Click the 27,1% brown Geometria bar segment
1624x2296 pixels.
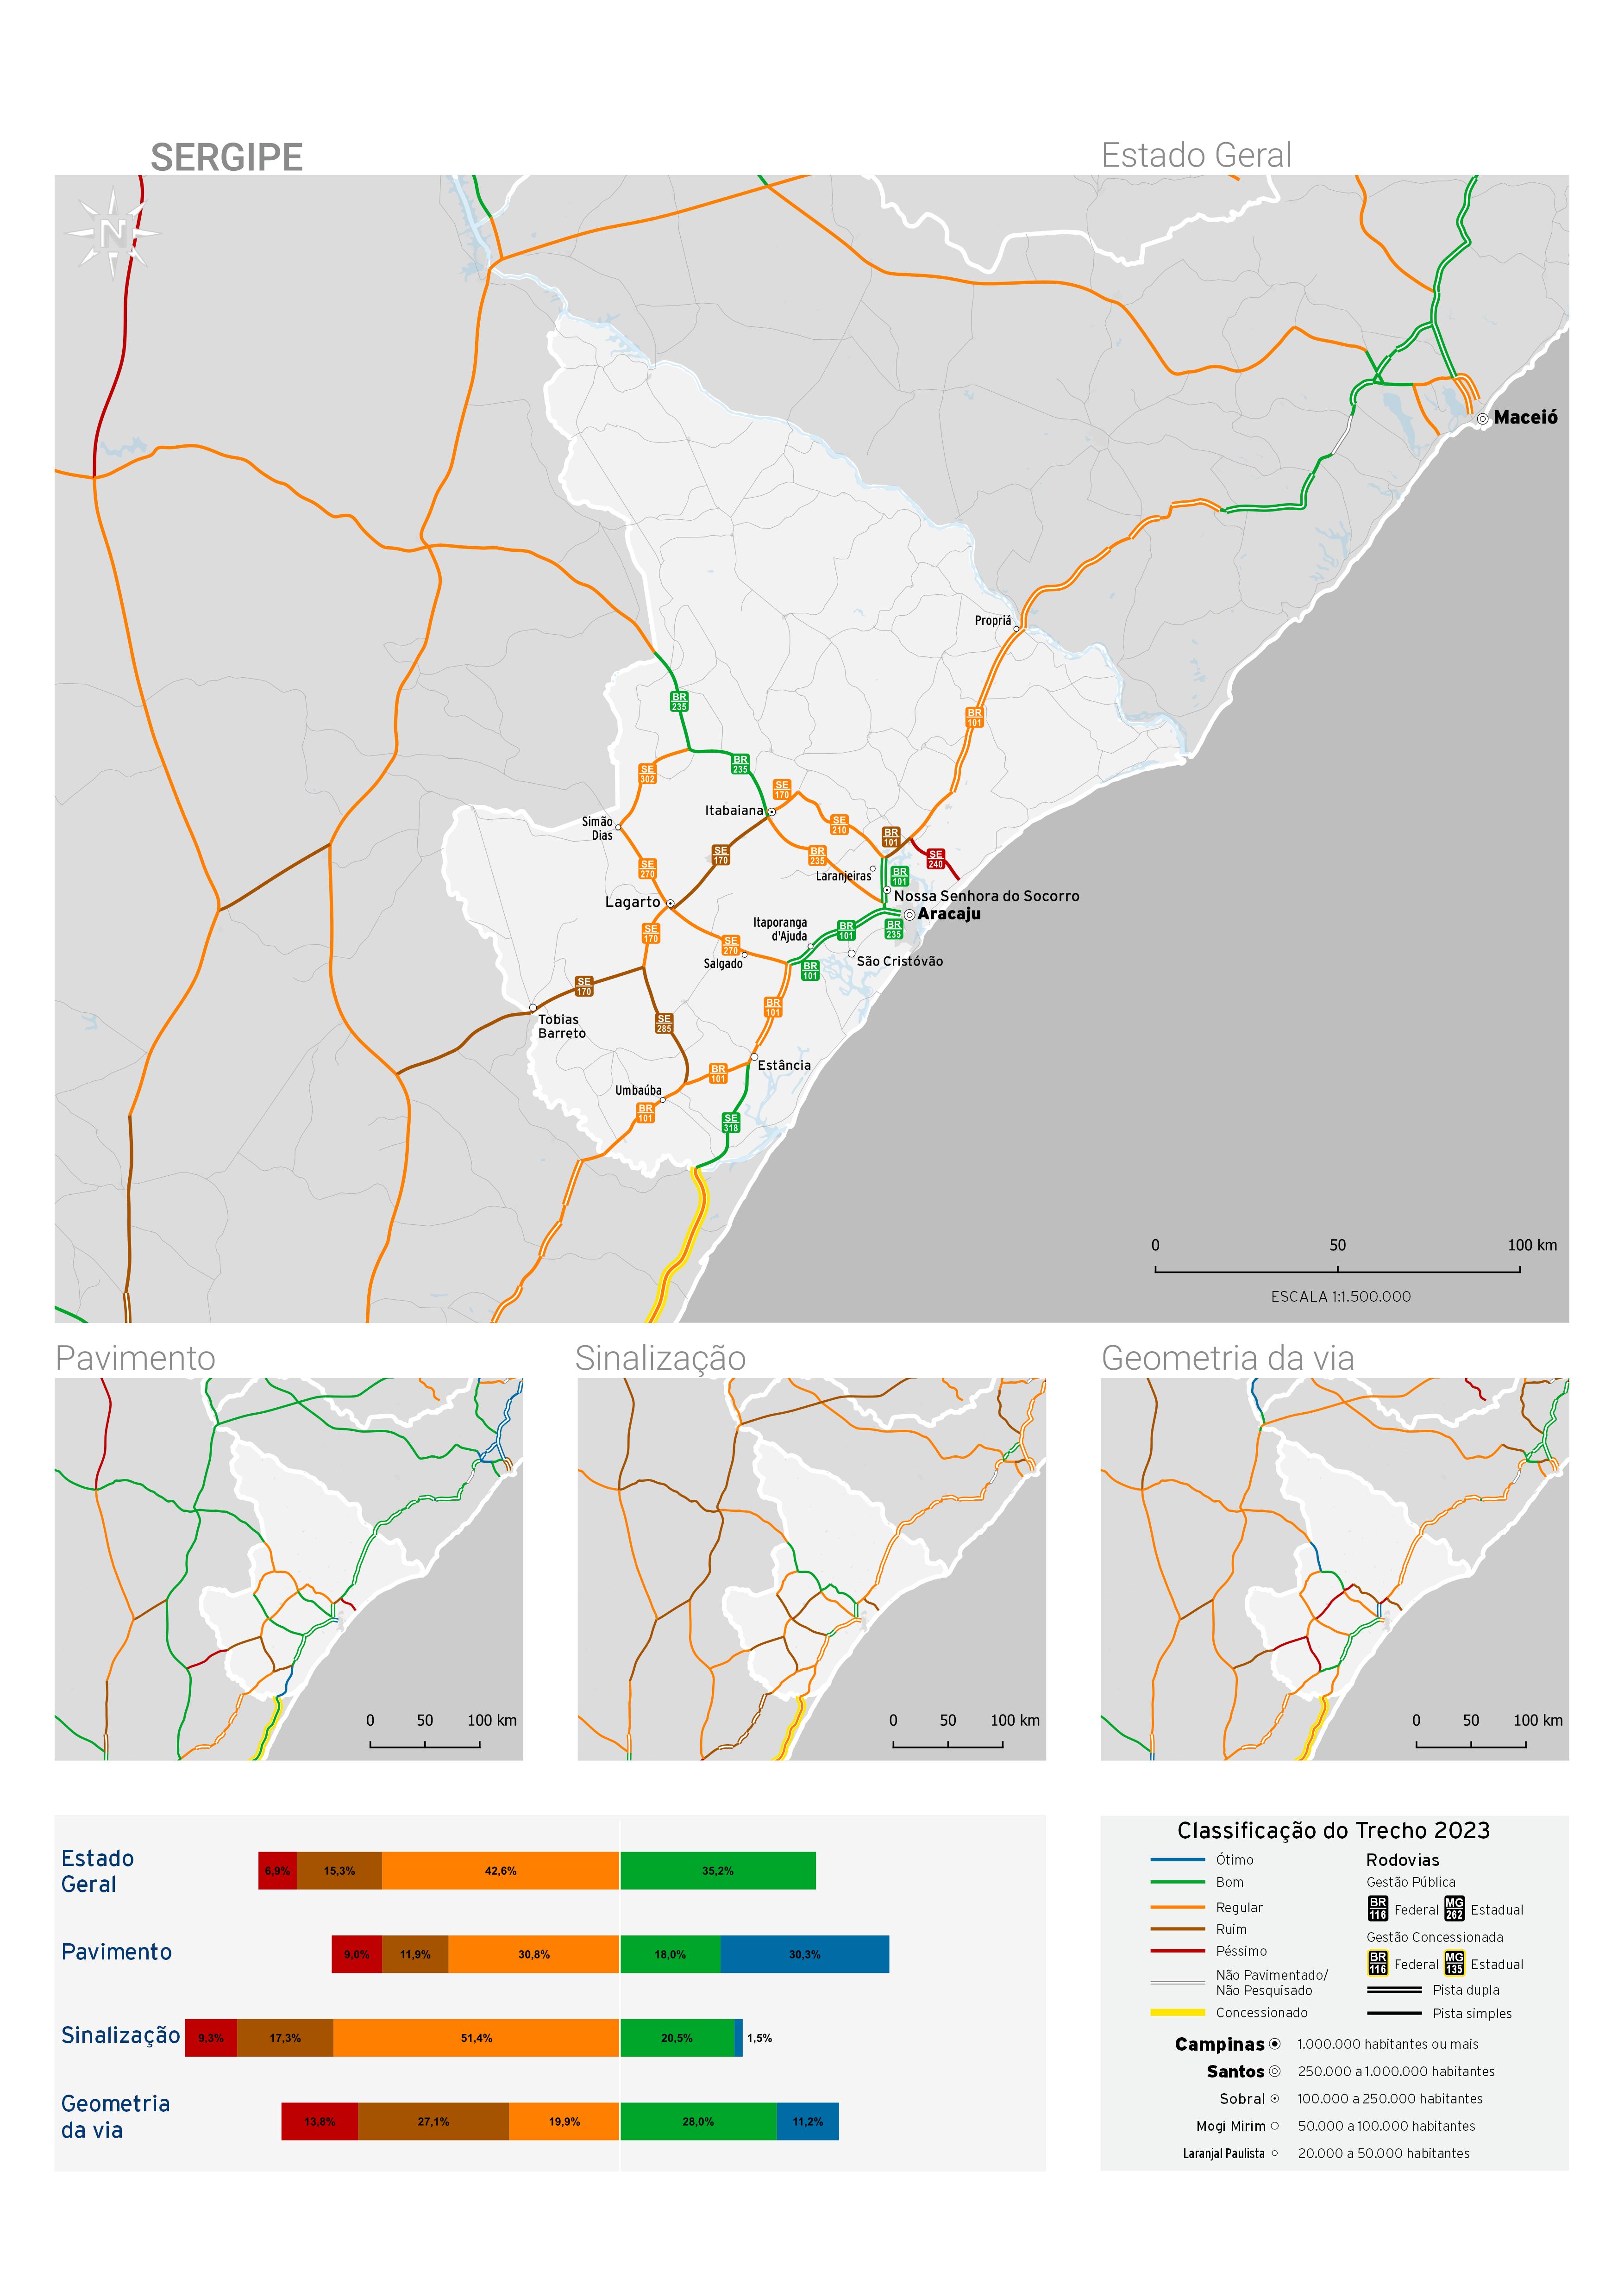pyautogui.click(x=433, y=2121)
